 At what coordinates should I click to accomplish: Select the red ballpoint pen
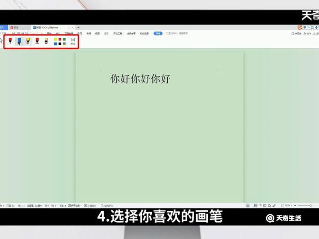pyautogui.click(x=10, y=41)
